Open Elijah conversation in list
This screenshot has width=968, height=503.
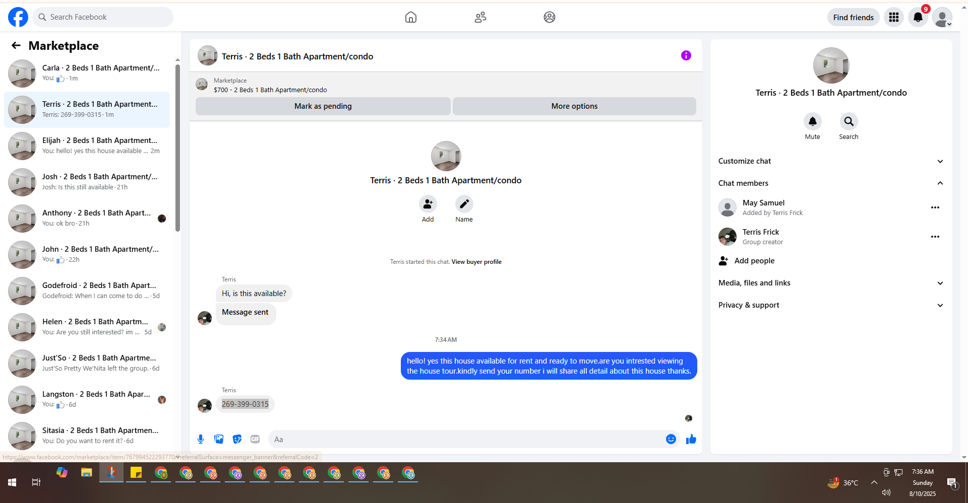87,146
